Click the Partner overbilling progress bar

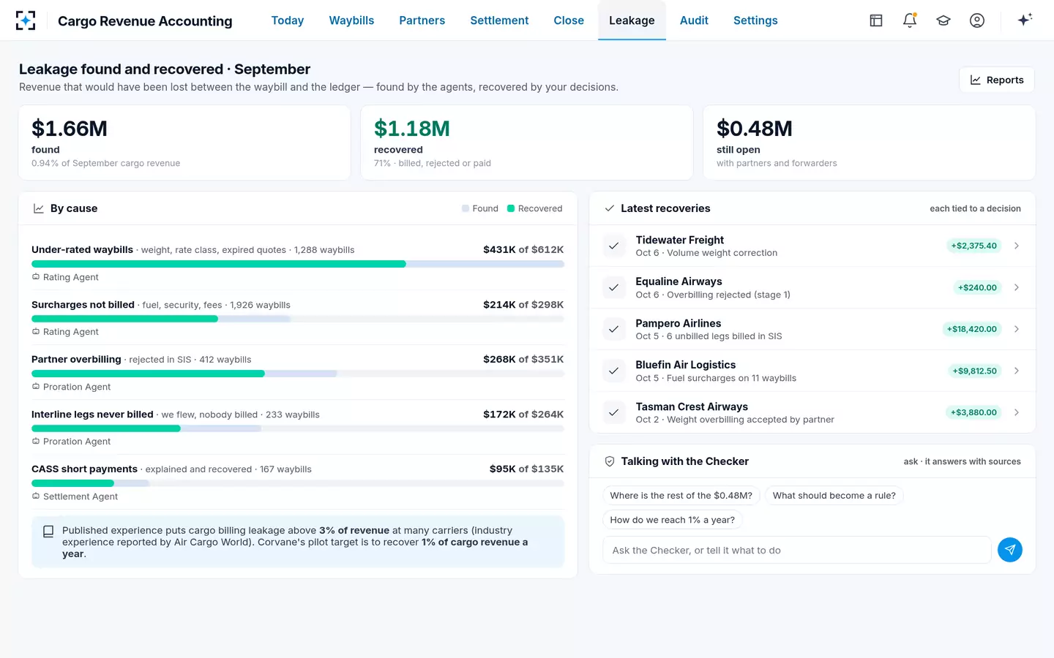click(x=298, y=374)
